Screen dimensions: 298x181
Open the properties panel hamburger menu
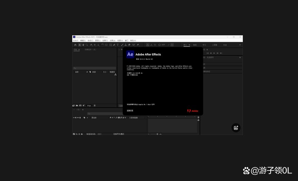[x=240, y=57]
